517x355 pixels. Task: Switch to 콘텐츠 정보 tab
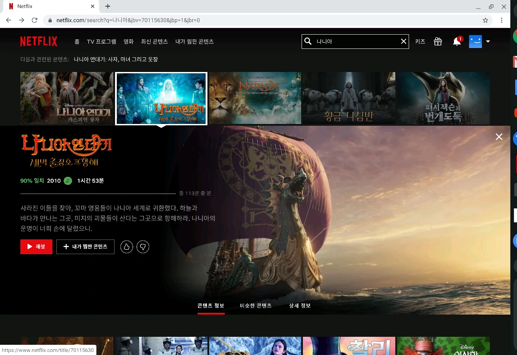211,306
